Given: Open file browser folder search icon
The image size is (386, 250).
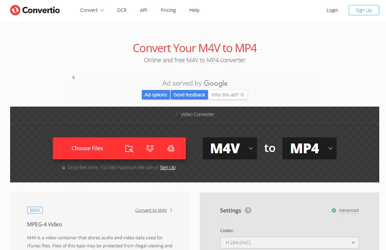Looking at the screenshot, I should pos(129,149).
